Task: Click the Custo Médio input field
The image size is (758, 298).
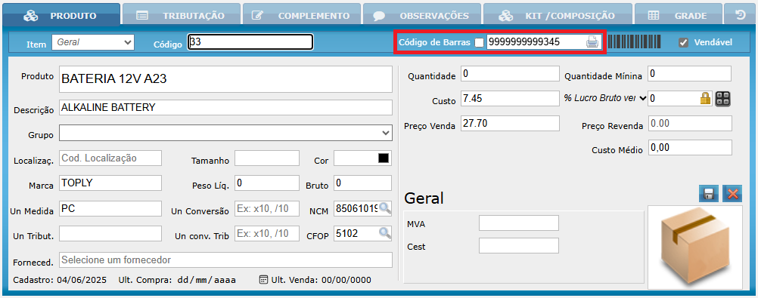Action: [x=691, y=148]
